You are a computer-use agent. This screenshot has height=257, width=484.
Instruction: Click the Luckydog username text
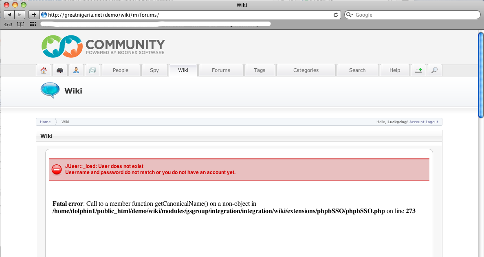tap(397, 122)
